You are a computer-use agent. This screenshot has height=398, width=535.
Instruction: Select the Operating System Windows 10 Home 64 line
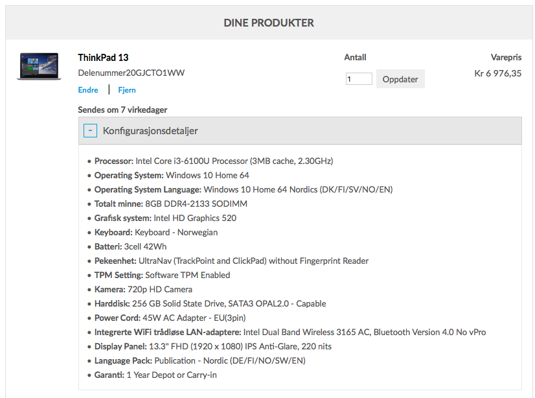coord(172,176)
